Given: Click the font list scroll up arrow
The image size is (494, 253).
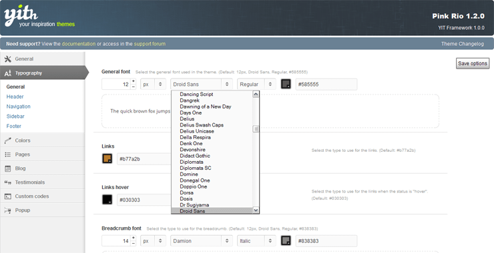Looking at the screenshot, I should click(x=256, y=95).
